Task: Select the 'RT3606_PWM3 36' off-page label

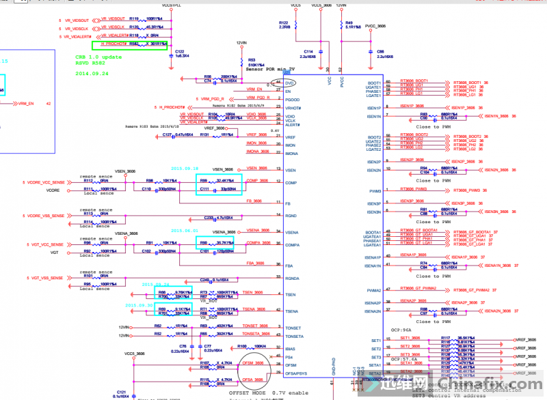Action: pyautogui.click(x=470, y=190)
